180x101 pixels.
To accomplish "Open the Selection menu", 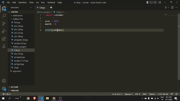I will pos(22,3).
